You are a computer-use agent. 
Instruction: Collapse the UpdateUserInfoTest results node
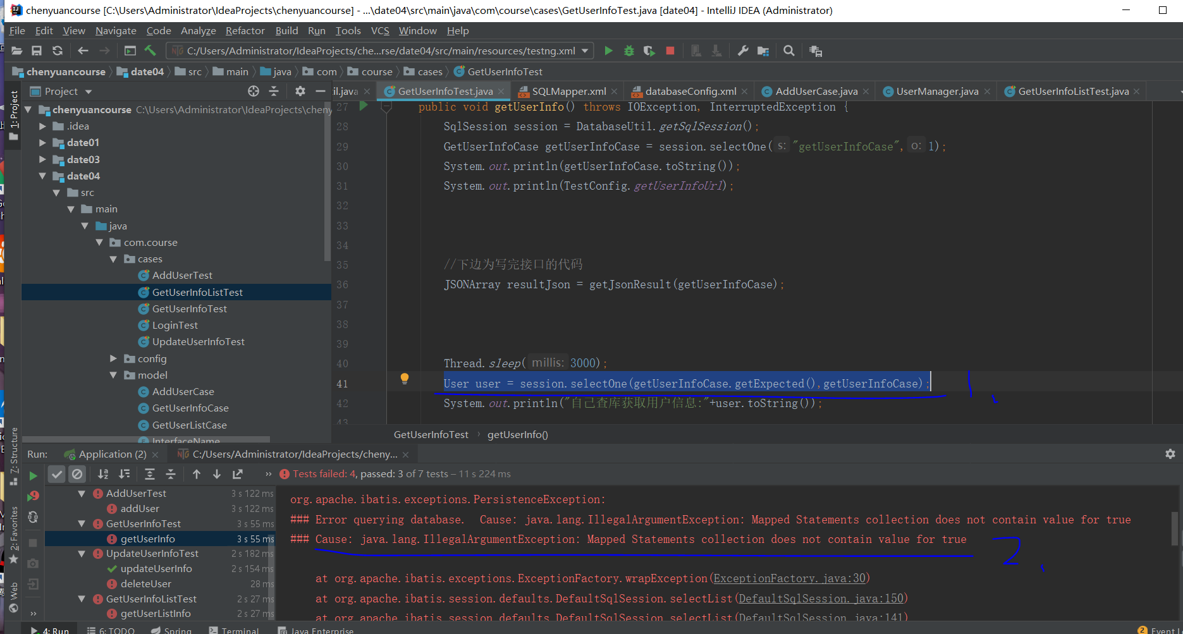coord(82,553)
